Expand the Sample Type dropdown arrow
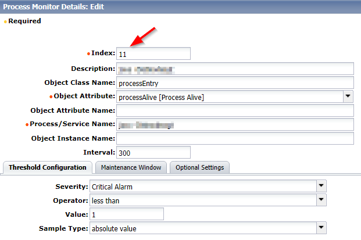The height and width of the screenshot is (240, 361). click(x=321, y=228)
